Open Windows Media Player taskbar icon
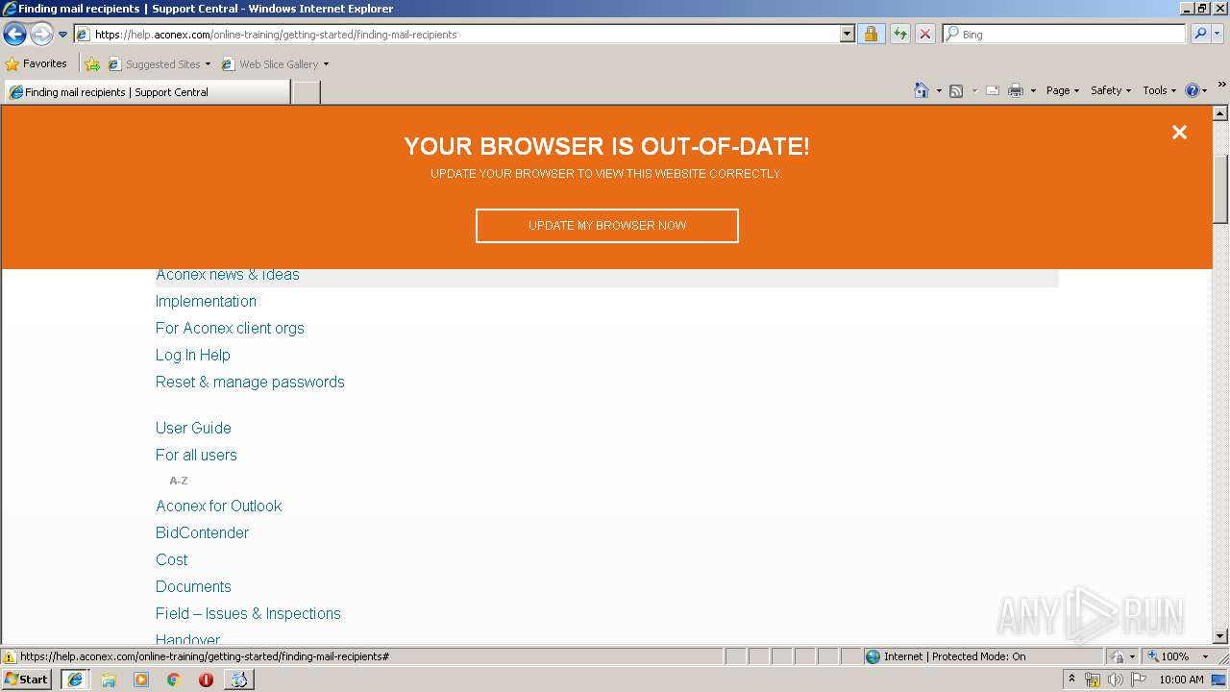The image size is (1230, 692). tap(141, 680)
